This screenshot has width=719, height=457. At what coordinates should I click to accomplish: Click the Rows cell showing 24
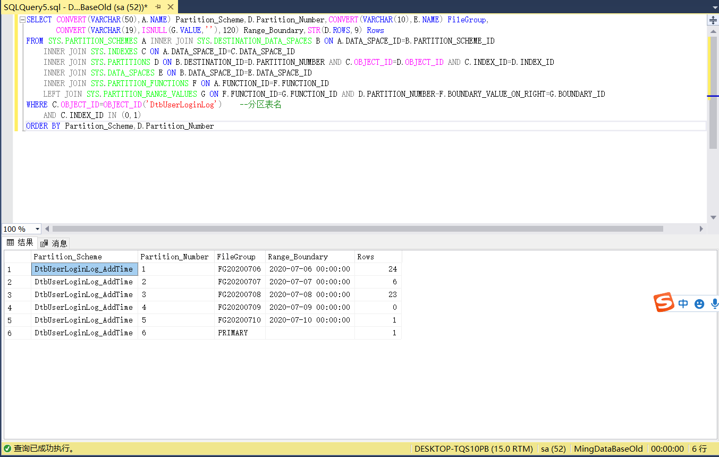click(x=378, y=269)
